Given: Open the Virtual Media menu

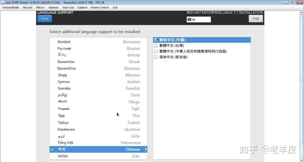Looking at the screenshot, I should click(x=11, y=8).
